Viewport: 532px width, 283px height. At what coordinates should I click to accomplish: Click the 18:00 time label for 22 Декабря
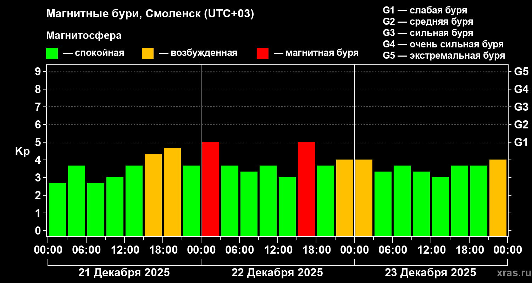pos(316,250)
